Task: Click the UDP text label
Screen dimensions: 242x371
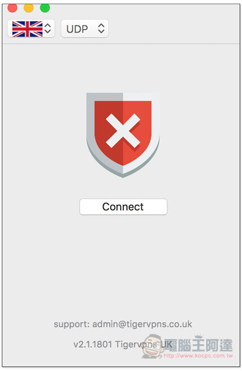Action: [x=77, y=29]
